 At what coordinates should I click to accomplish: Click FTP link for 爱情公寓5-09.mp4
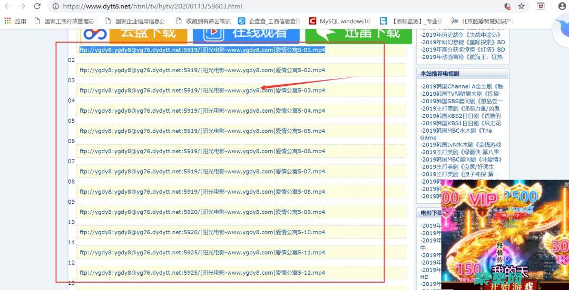202,212
